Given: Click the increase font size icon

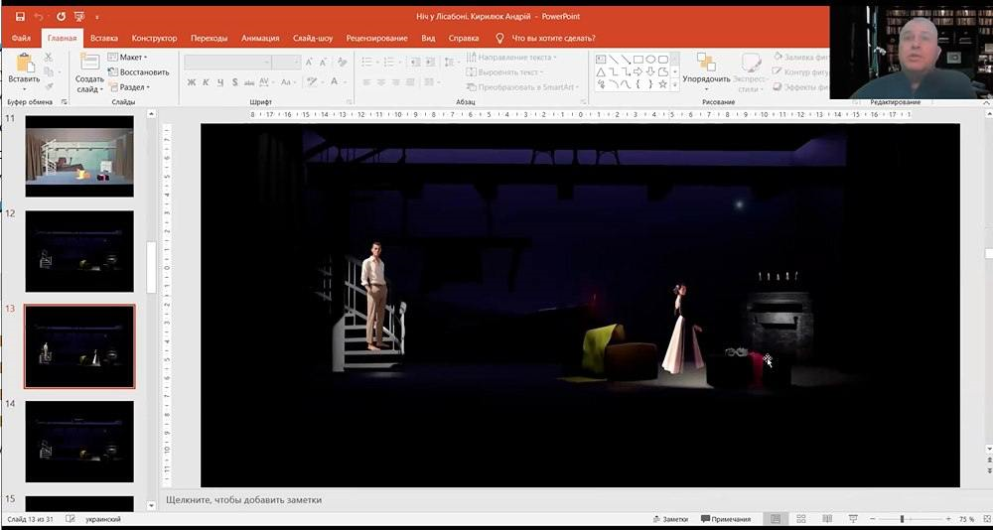Looking at the screenshot, I should (309, 63).
